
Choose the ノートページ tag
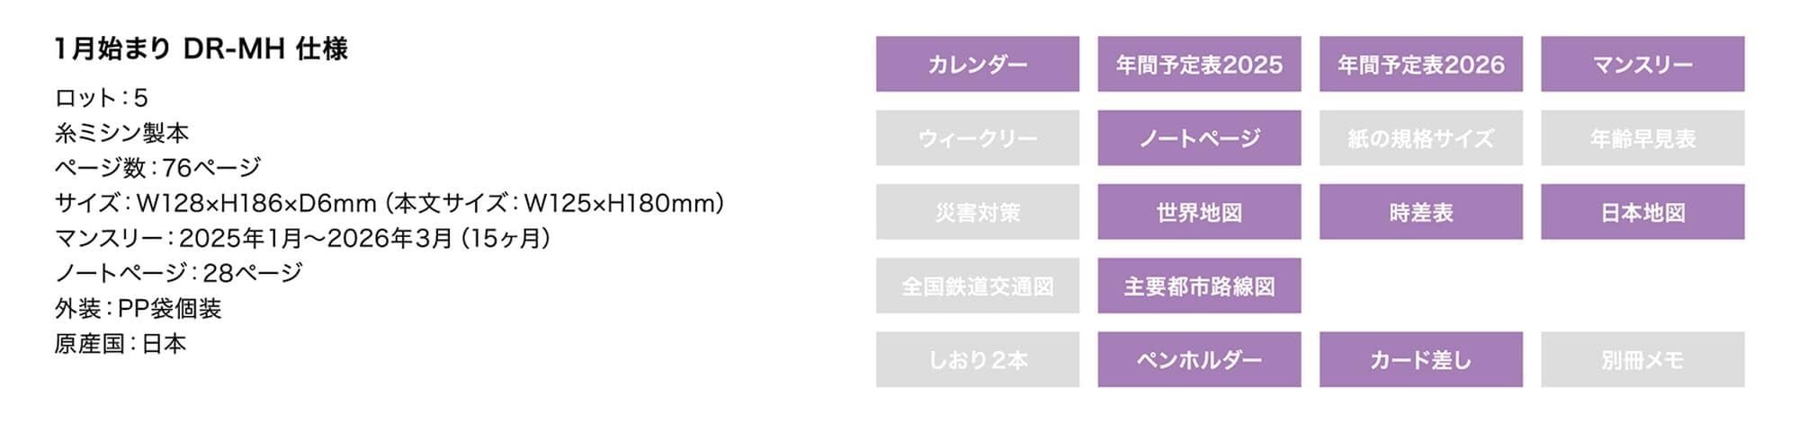[1199, 138]
